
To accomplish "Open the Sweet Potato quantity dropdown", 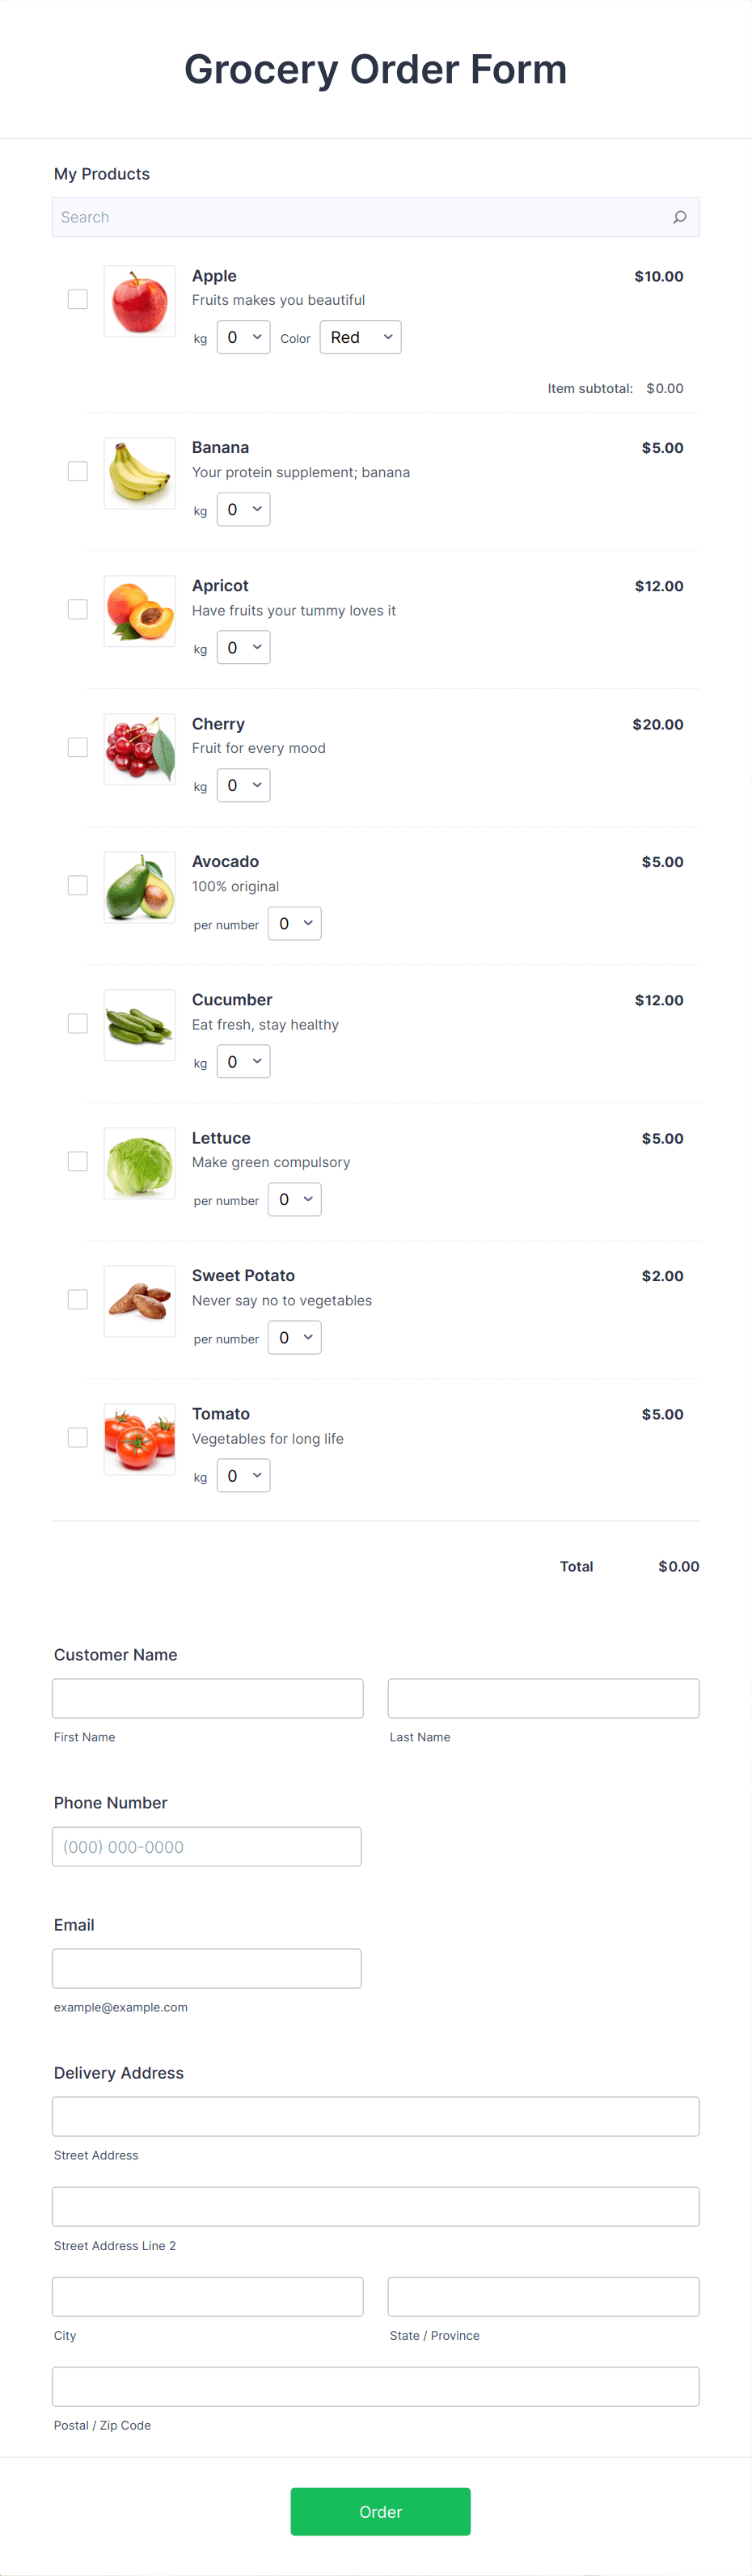I will click(294, 1337).
